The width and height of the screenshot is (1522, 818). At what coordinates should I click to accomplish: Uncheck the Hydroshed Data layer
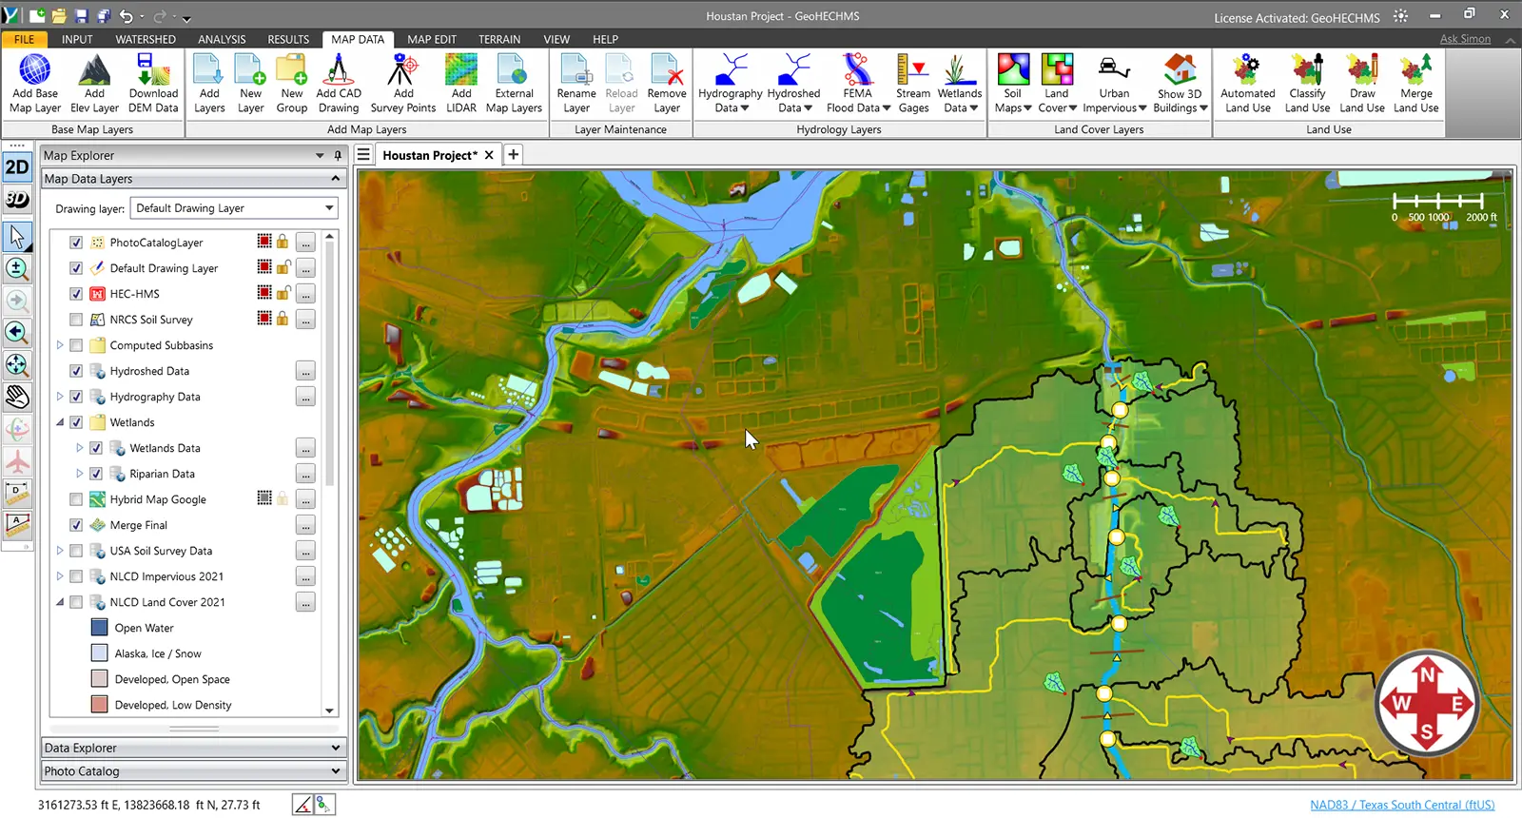pos(76,371)
